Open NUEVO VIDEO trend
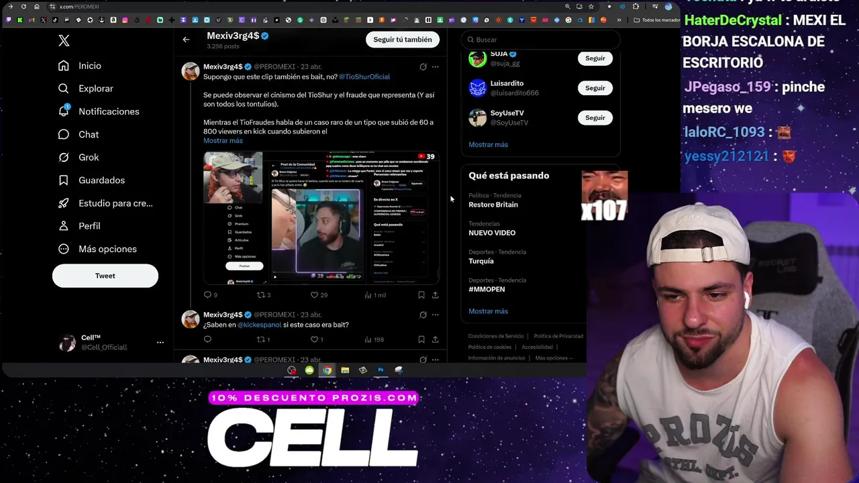Image resolution: width=859 pixels, height=483 pixels. coord(492,233)
